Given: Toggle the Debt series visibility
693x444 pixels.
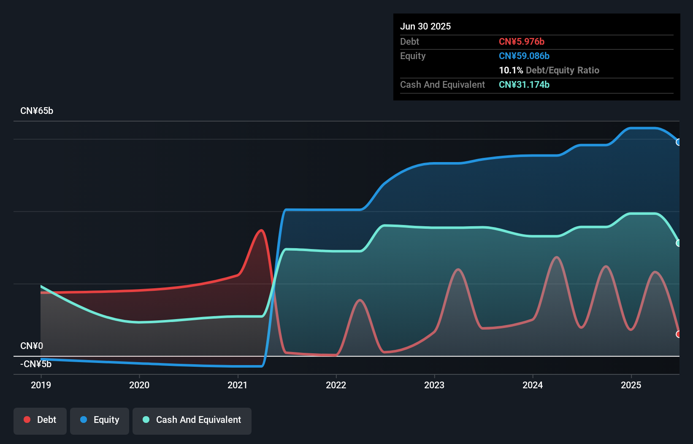Looking at the screenshot, I should click(x=40, y=420).
